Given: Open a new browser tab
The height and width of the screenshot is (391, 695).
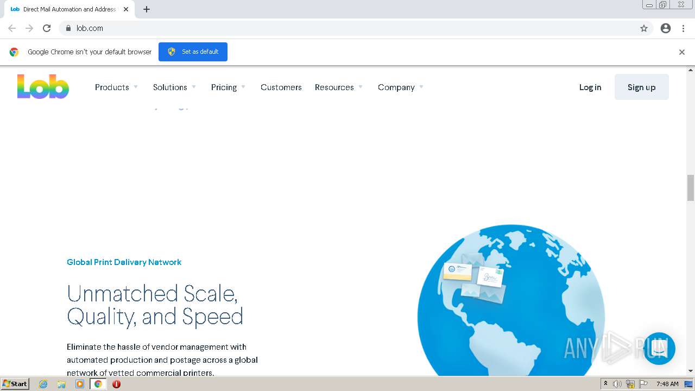Looking at the screenshot, I should point(147,9).
